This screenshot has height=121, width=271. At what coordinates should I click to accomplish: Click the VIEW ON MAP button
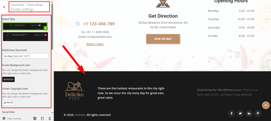(163, 39)
